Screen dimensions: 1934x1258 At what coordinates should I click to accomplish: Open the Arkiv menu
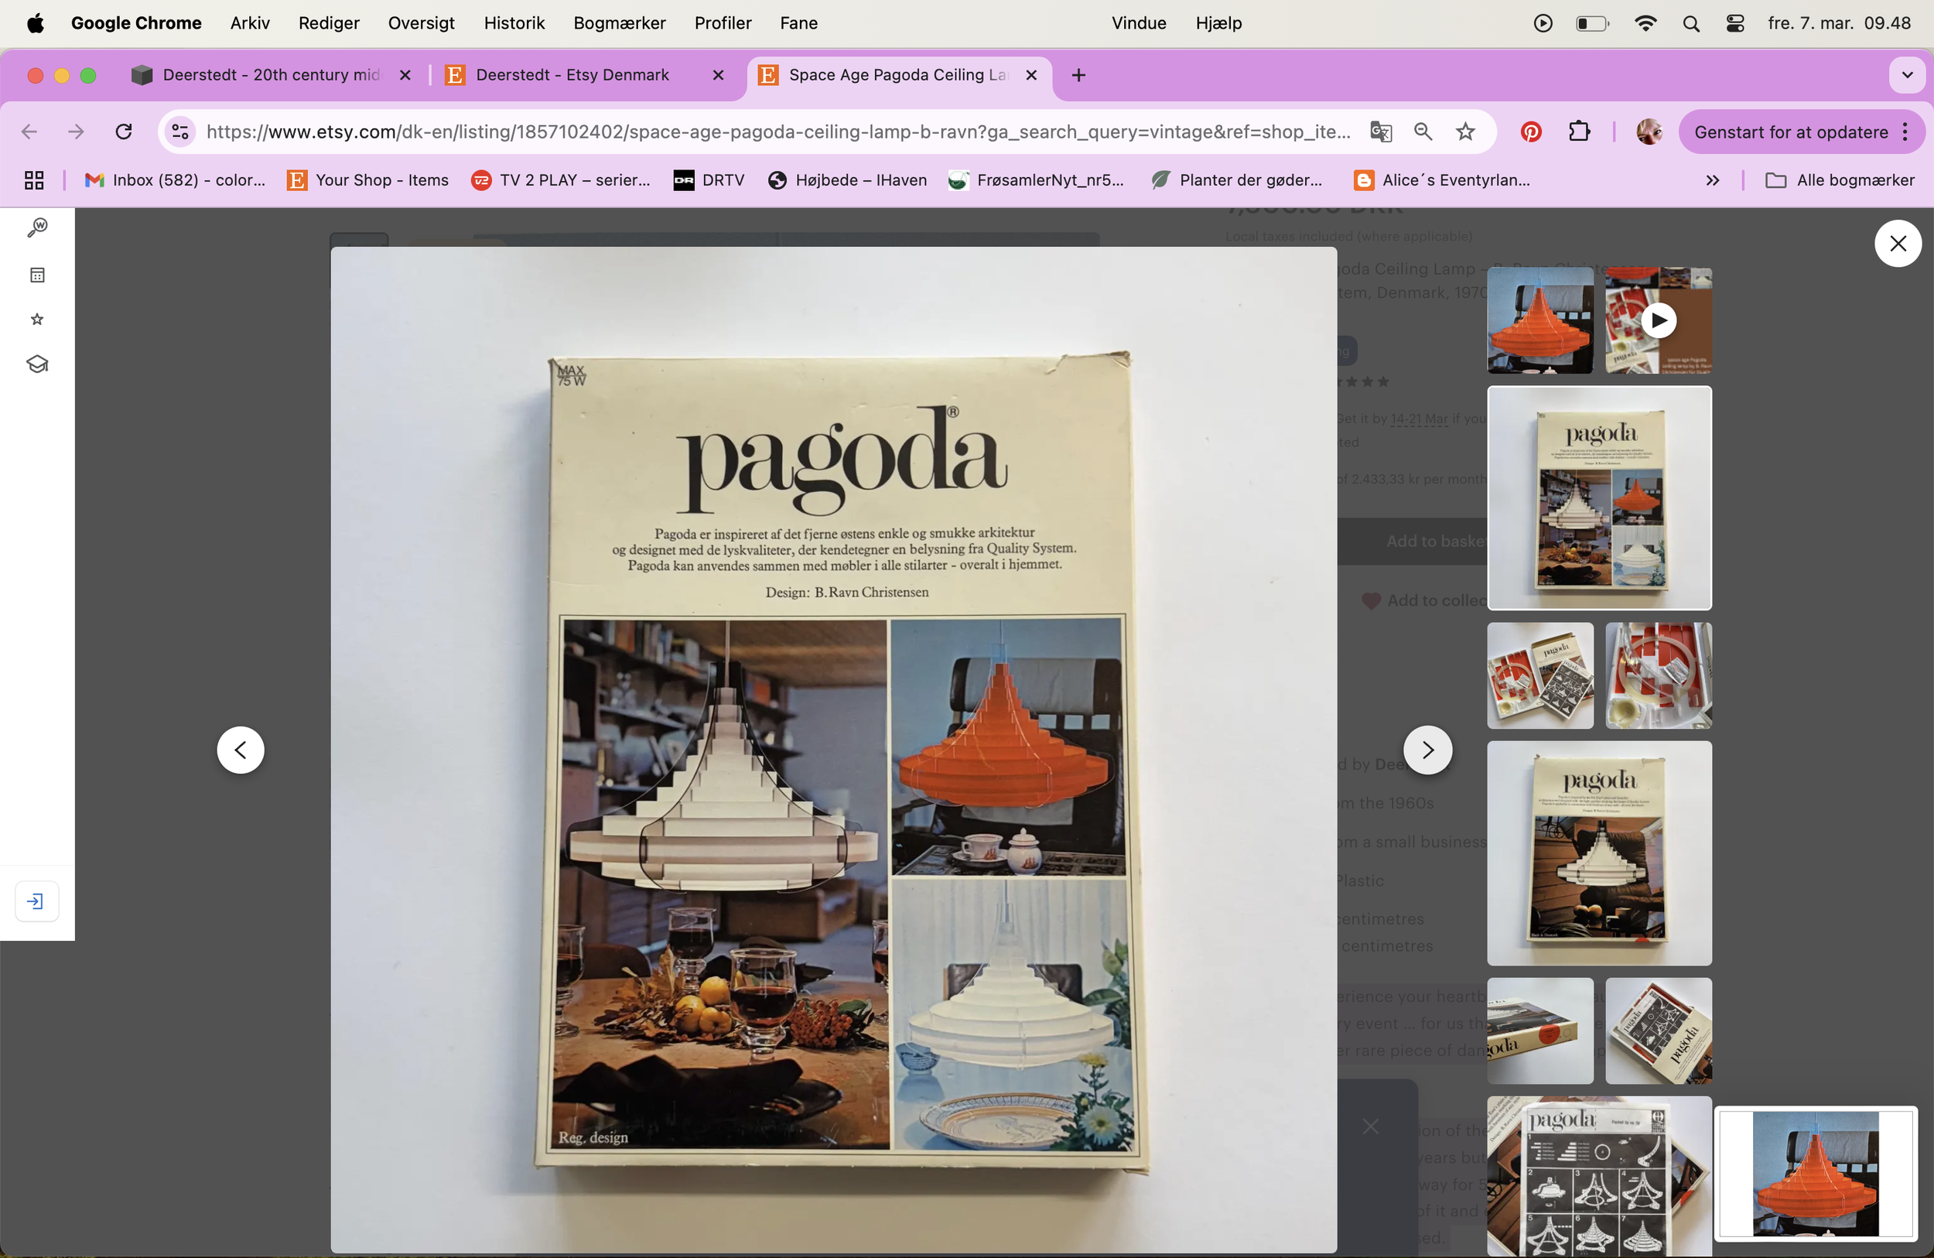coord(249,22)
